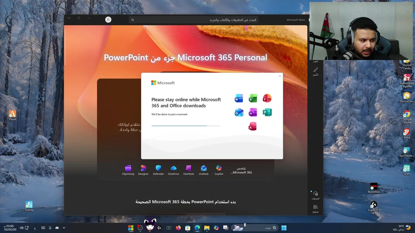Viewport: 415px width, 233px height.
Task: Click the PowerPoint icon in the Office installer
Action: coord(267,98)
